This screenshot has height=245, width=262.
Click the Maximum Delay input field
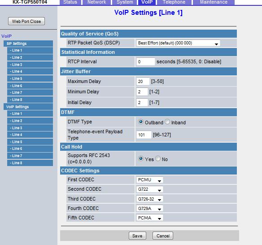143,81
